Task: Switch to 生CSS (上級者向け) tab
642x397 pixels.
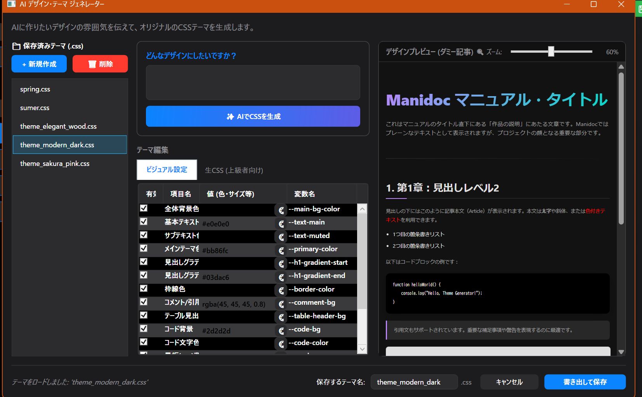Action: click(234, 170)
